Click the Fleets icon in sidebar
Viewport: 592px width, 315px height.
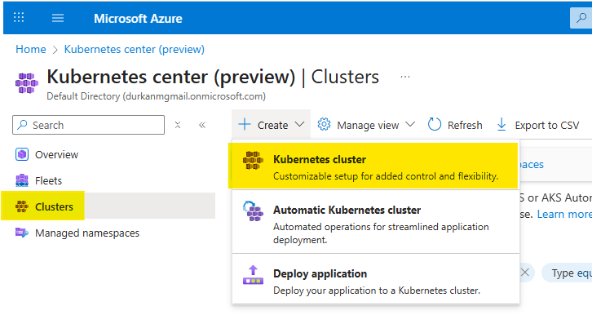click(22, 180)
